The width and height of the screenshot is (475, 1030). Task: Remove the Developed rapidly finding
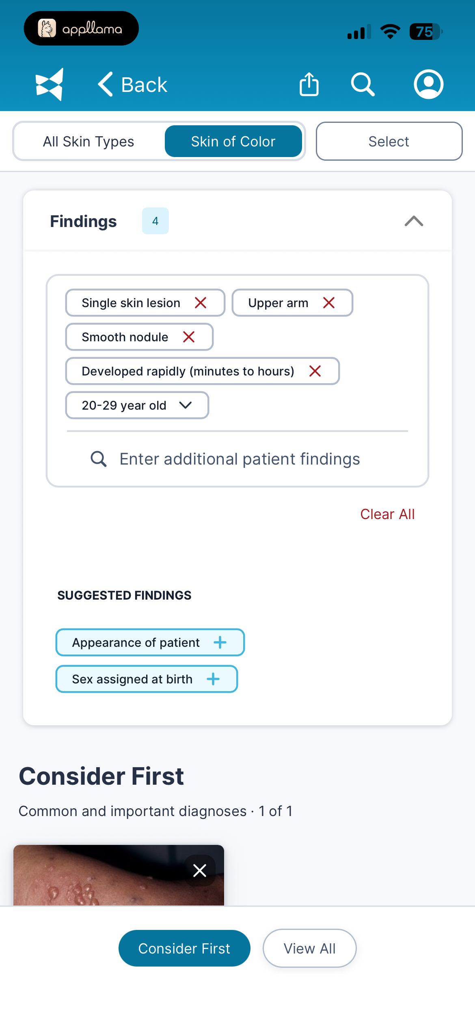click(315, 371)
